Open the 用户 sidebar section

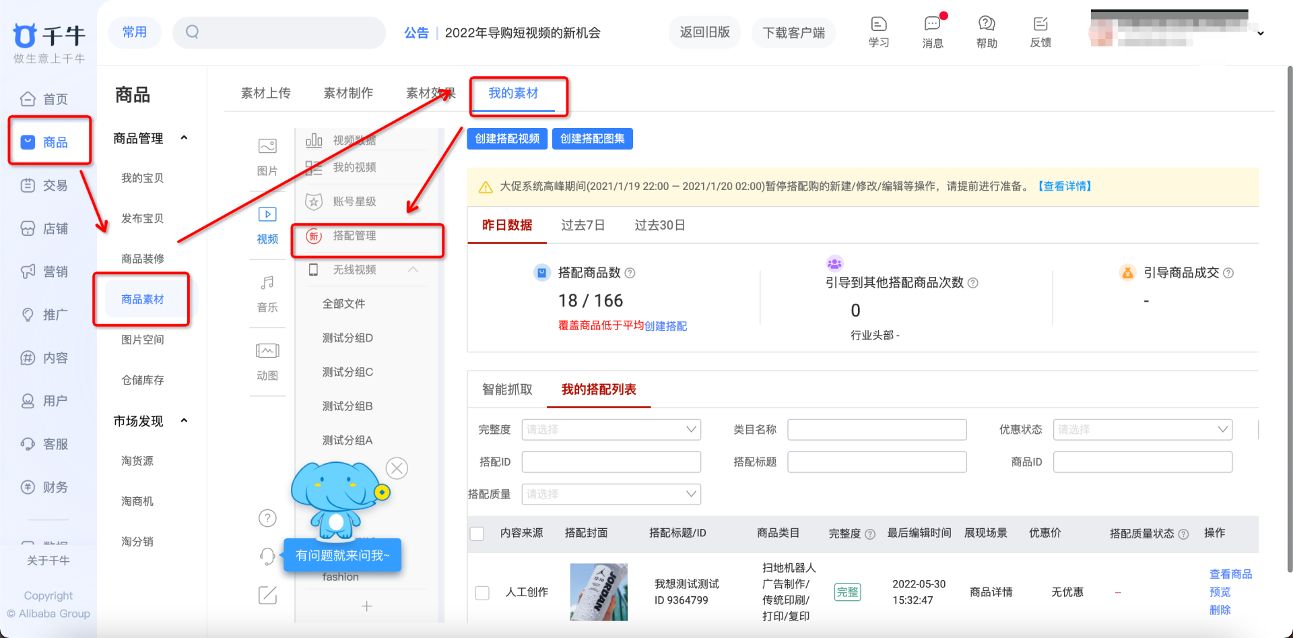[44, 401]
